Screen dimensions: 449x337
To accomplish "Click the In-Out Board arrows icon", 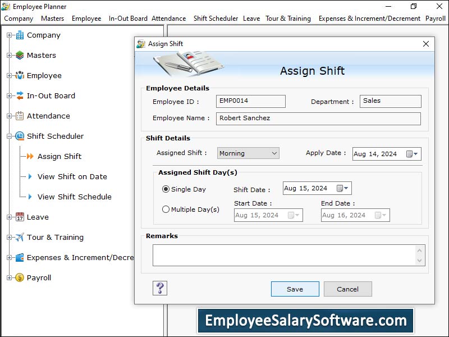I will coord(20,95).
